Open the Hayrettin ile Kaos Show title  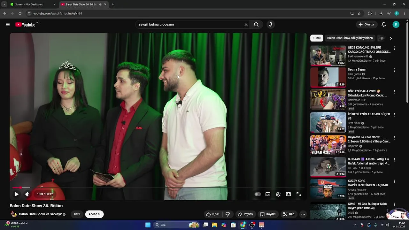point(369,139)
